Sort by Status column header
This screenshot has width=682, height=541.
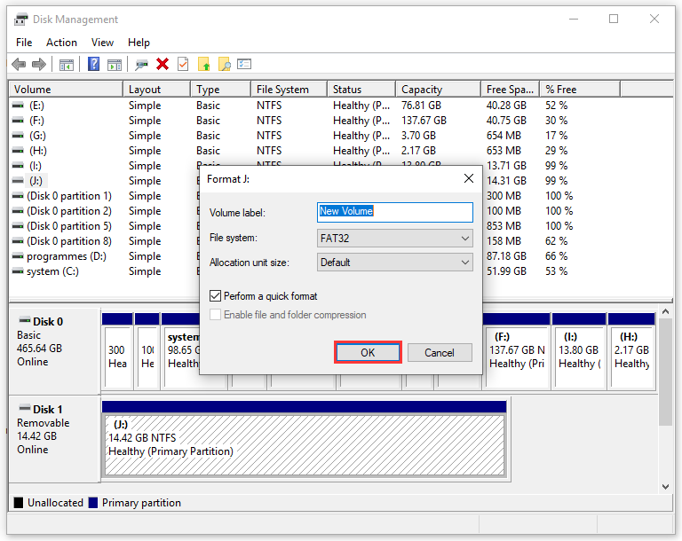(361, 89)
